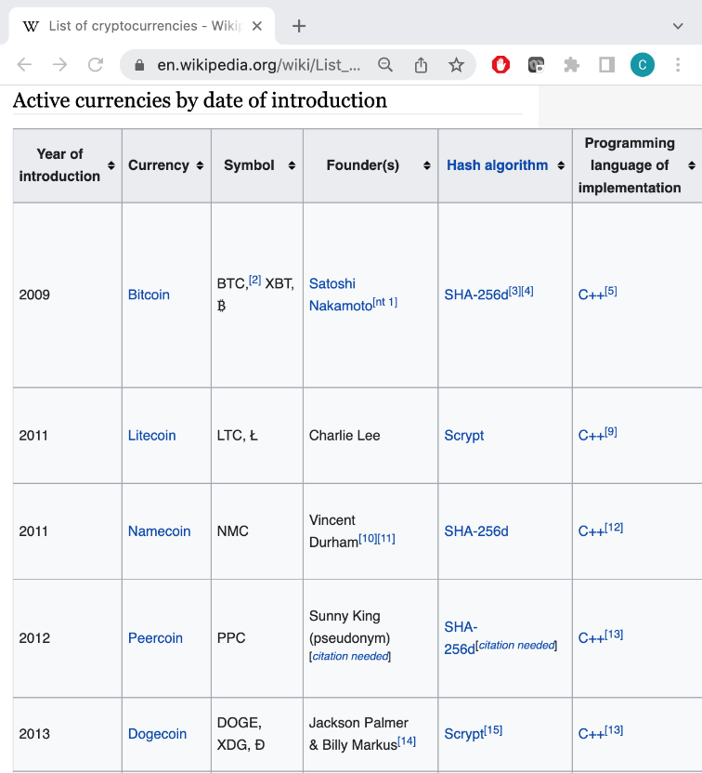This screenshot has width=702, height=773.
Task: Open the tab search chevron
Action: (x=678, y=26)
